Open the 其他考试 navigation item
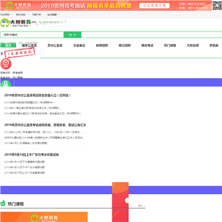Viewport: 222px width, 222px height. coord(147,46)
